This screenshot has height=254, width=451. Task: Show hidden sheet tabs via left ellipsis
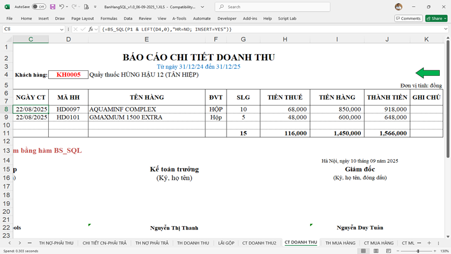pyautogui.click(x=30, y=243)
